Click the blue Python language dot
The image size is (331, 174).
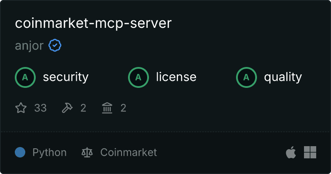click(20, 152)
